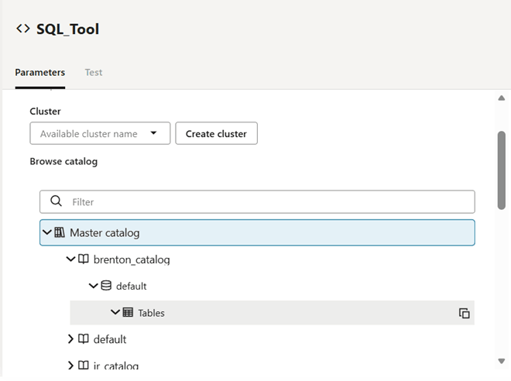Click the Browse catalog label
This screenshot has height=381, width=511.
[63, 162]
